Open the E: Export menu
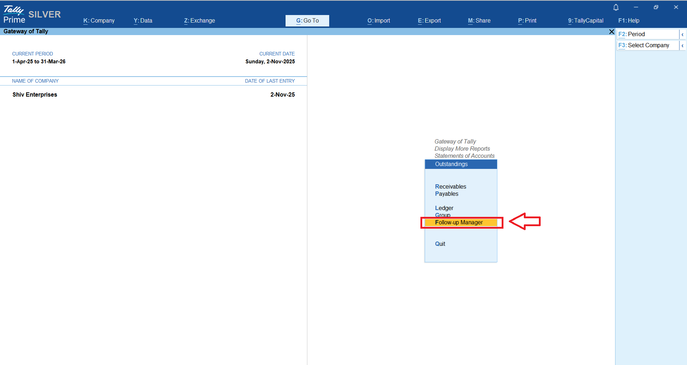 point(429,21)
